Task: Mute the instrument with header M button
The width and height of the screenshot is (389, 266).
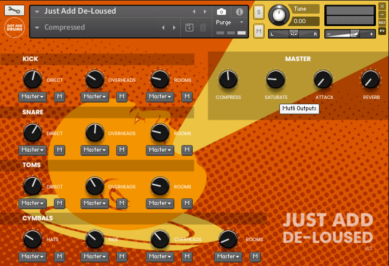Action: pos(259,31)
